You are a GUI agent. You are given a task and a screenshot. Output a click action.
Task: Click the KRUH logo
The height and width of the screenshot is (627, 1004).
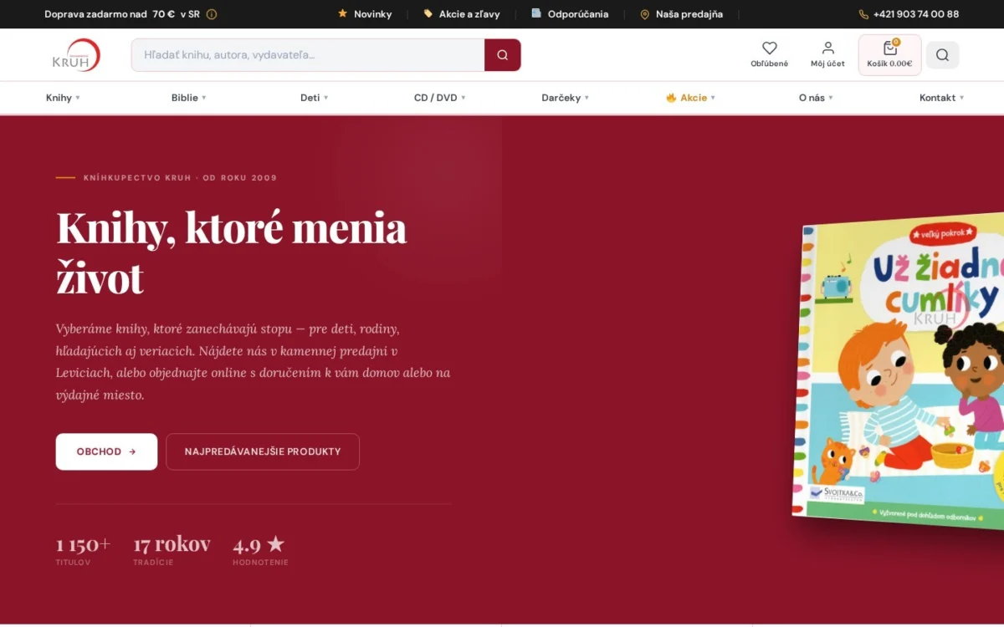(x=75, y=55)
